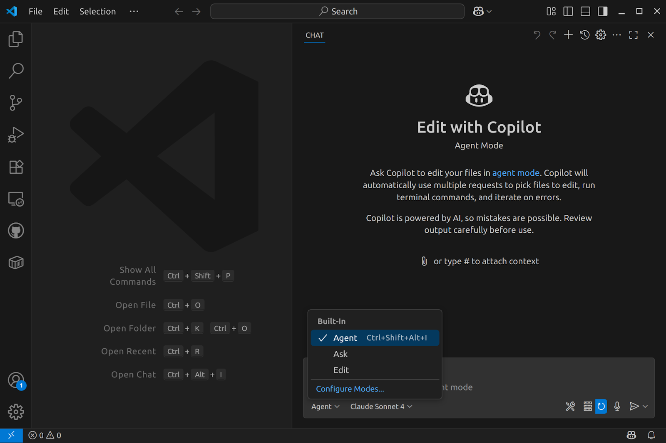Click the Show All Commands label
This screenshot has height=443, width=666.
coord(133,276)
